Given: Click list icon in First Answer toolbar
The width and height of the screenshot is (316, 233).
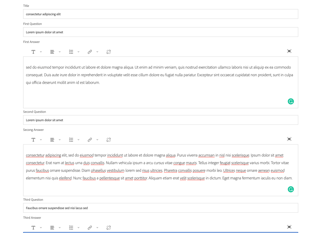Looking at the screenshot, I should pyautogui.click(x=71, y=52).
